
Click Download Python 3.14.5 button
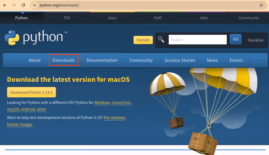31,92
